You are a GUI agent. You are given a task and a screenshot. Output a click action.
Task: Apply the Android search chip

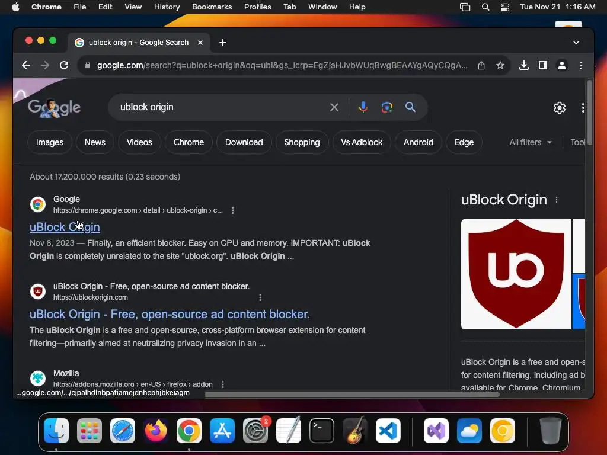[x=418, y=142]
